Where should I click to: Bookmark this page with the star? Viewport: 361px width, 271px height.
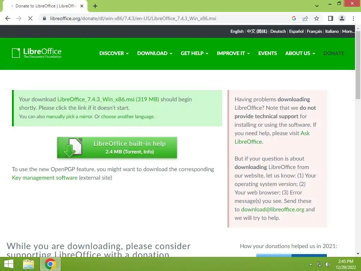(317, 18)
